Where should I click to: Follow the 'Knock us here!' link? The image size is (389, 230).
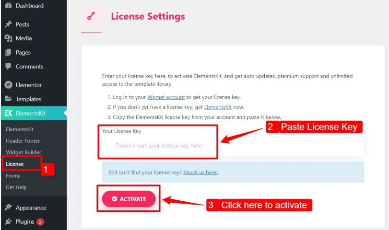(x=200, y=172)
